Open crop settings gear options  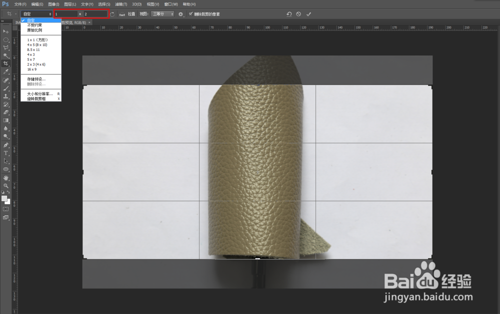(x=181, y=14)
